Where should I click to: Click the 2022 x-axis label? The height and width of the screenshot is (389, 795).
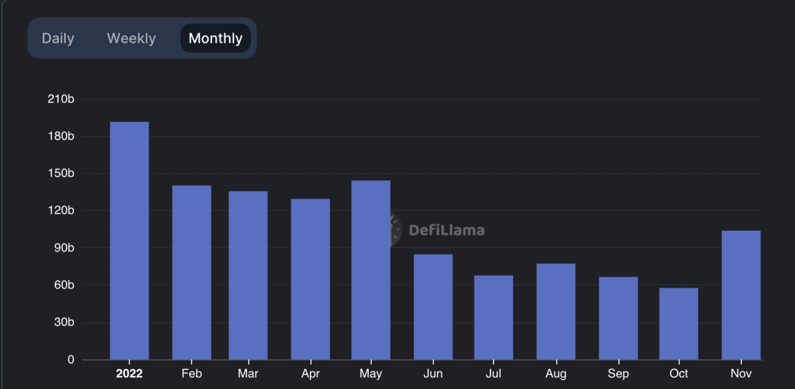(129, 373)
